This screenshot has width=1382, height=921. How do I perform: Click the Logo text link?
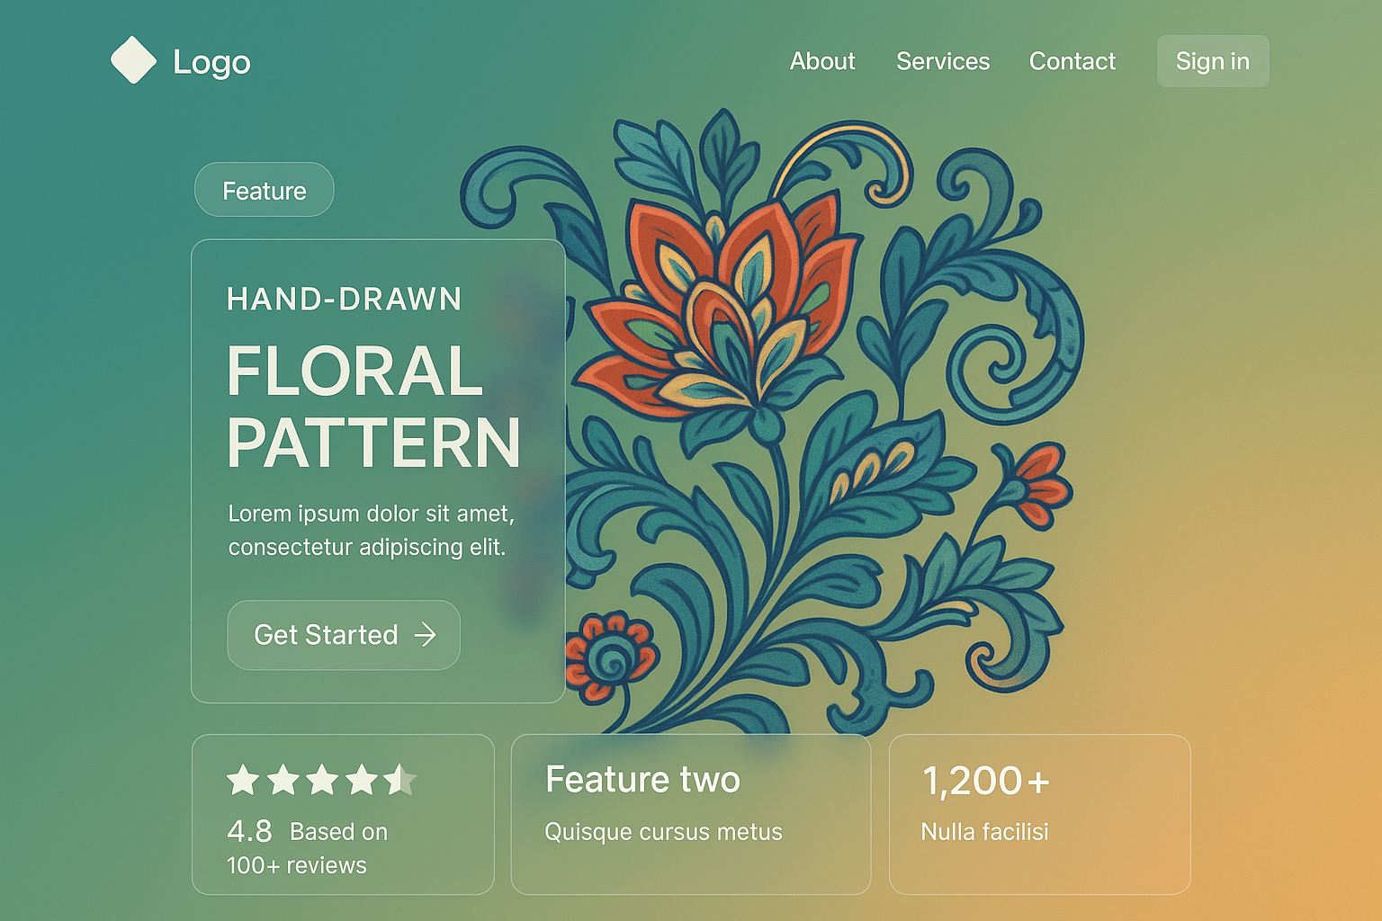[x=211, y=62]
